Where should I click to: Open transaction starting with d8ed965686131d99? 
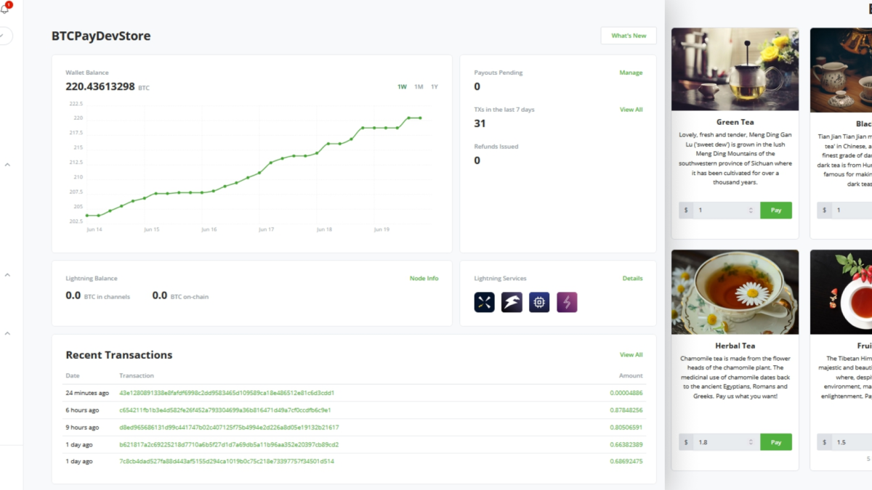coord(229,428)
